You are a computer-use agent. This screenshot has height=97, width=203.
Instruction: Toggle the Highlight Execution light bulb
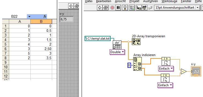tap(125, 8)
